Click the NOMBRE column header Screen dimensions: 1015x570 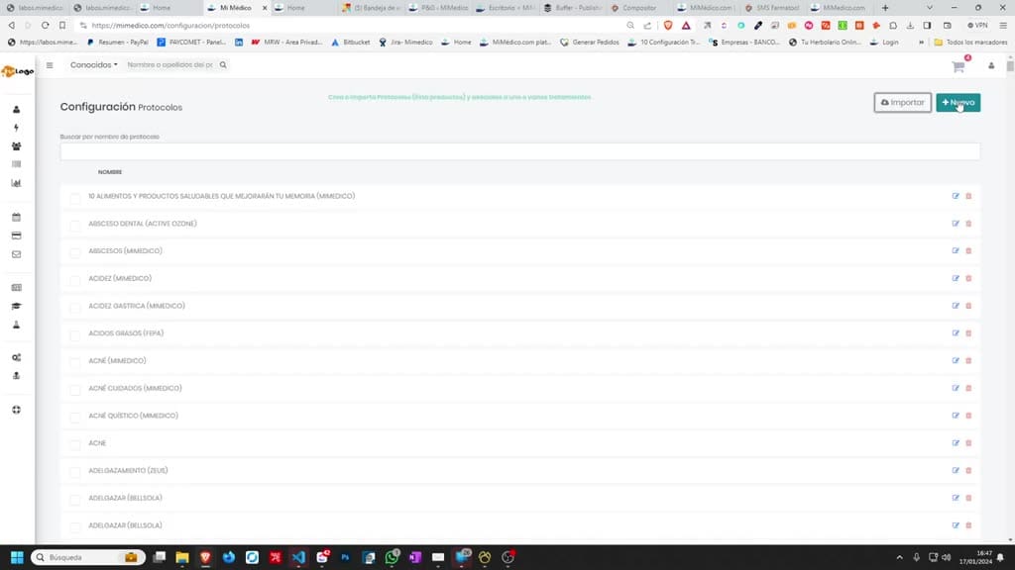109,172
